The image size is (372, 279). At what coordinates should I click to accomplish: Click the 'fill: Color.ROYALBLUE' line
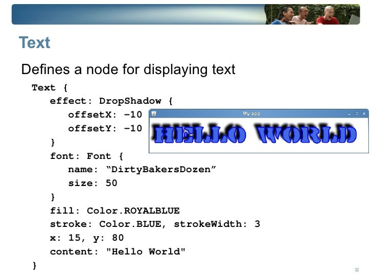114,211
